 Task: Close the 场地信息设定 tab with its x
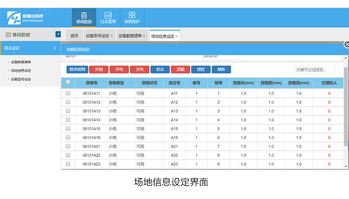[177, 36]
